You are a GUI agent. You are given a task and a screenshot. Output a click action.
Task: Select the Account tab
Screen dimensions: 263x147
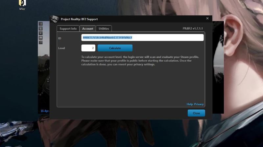pos(87,28)
